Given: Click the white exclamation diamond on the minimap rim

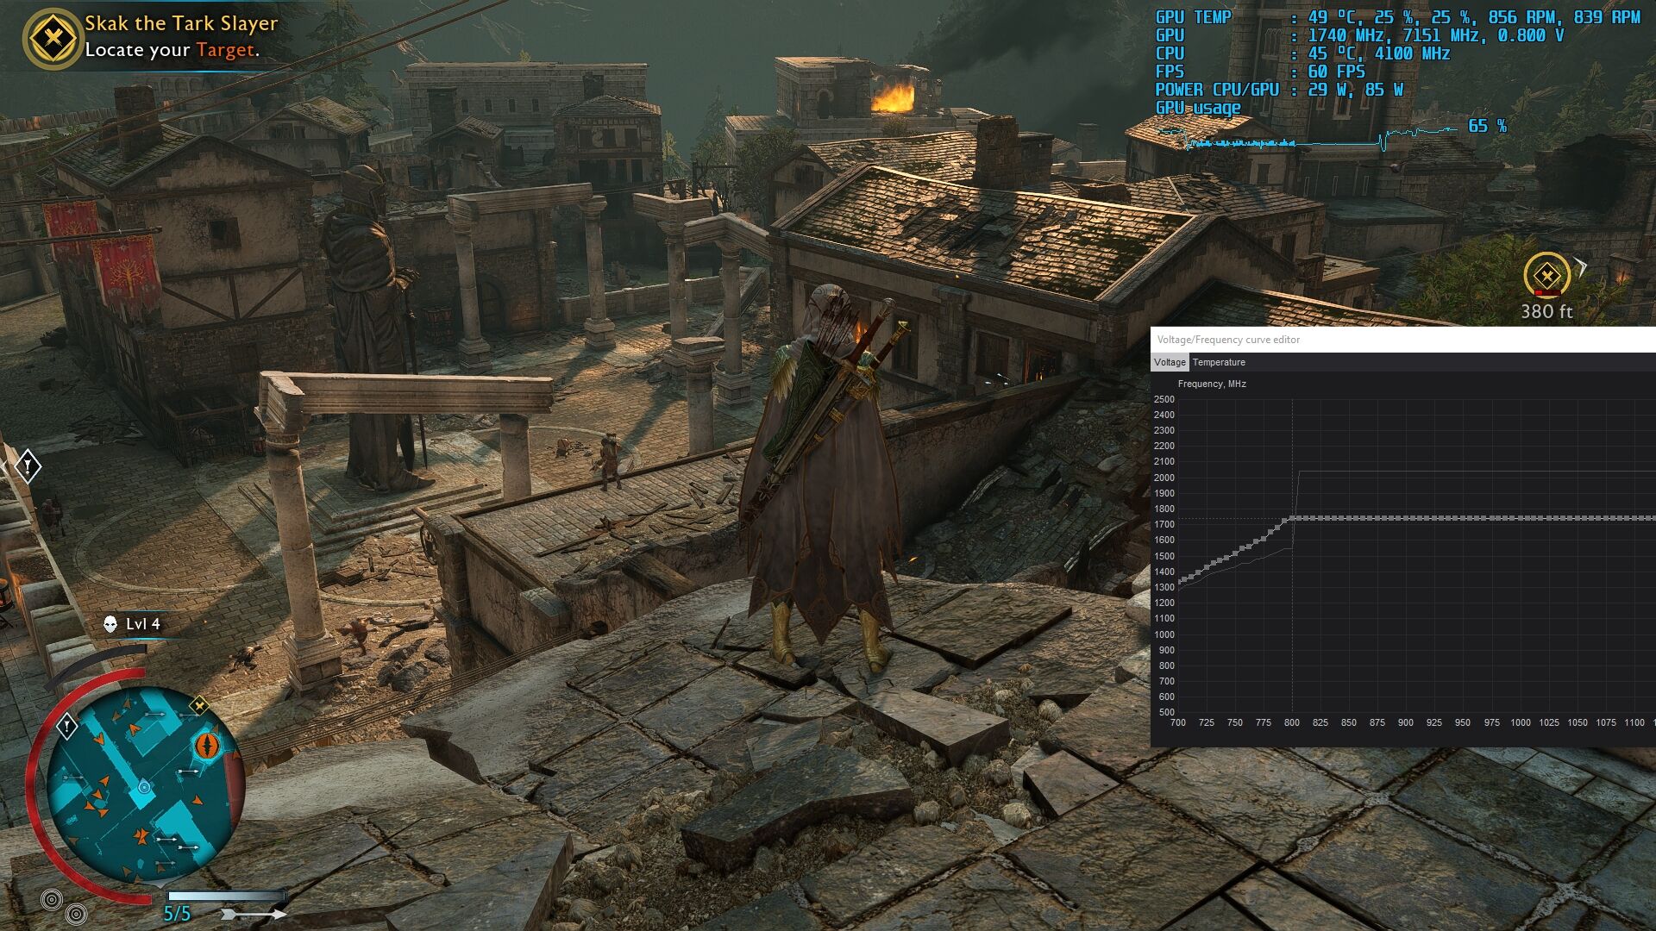Looking at the screenshot, I should click(67, 727).
